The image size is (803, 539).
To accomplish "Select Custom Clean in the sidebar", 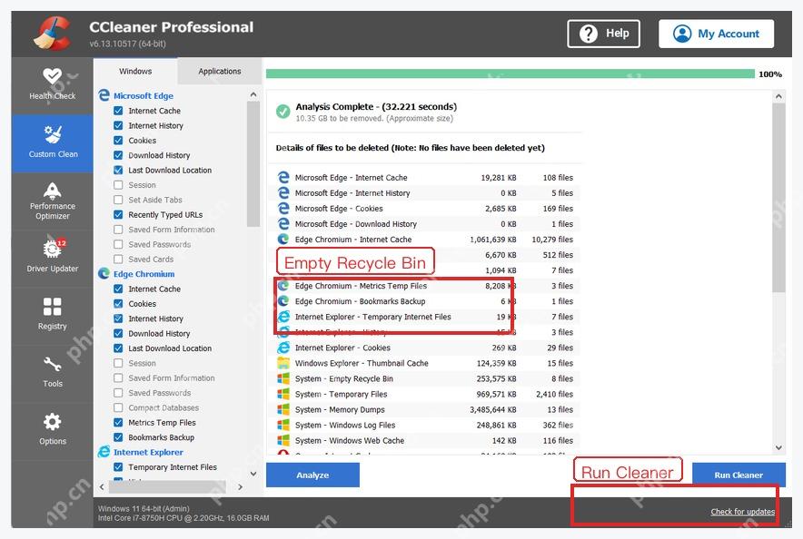I will tap(53, 142).
